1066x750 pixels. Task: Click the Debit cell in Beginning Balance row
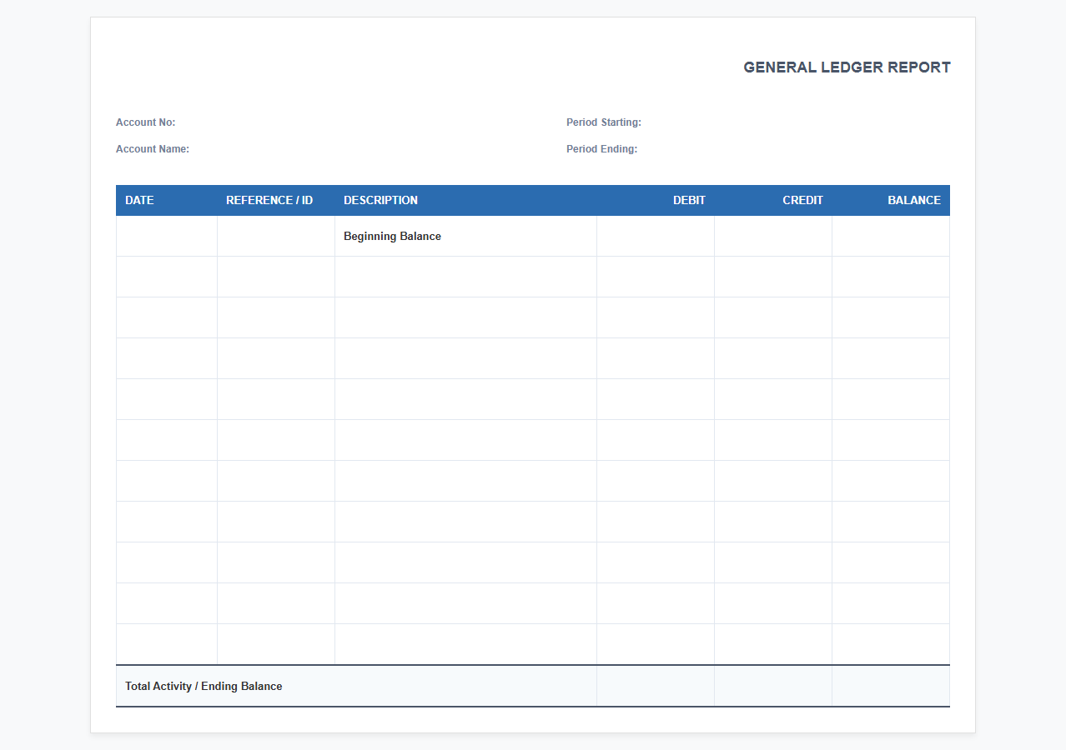pos(656,236)
